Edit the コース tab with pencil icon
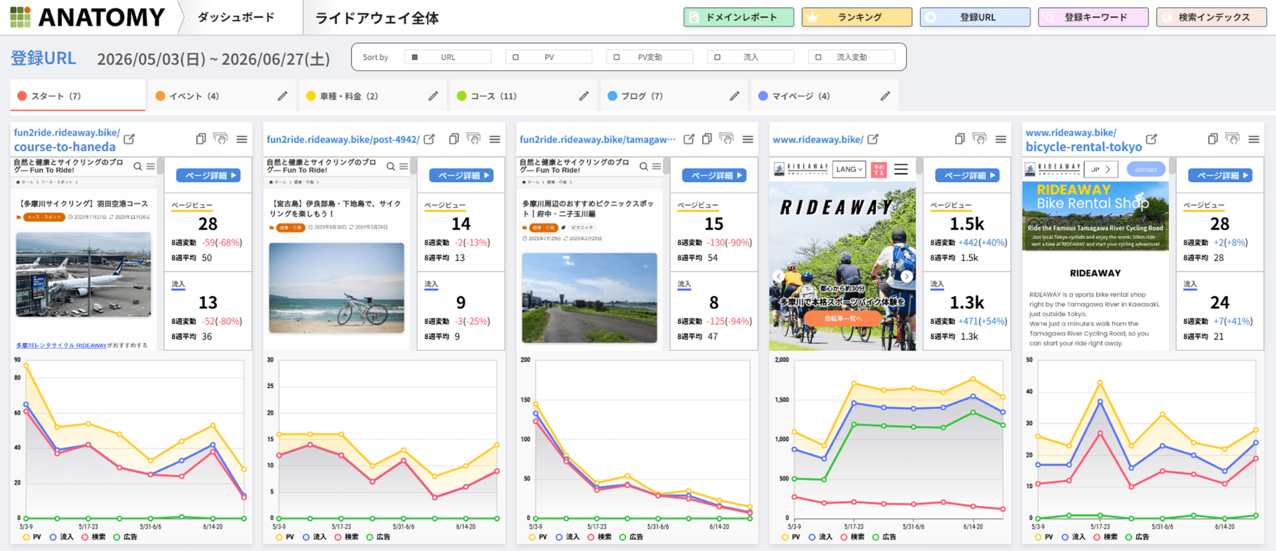The image size is (1276, 551). click(x=584, y=96)
